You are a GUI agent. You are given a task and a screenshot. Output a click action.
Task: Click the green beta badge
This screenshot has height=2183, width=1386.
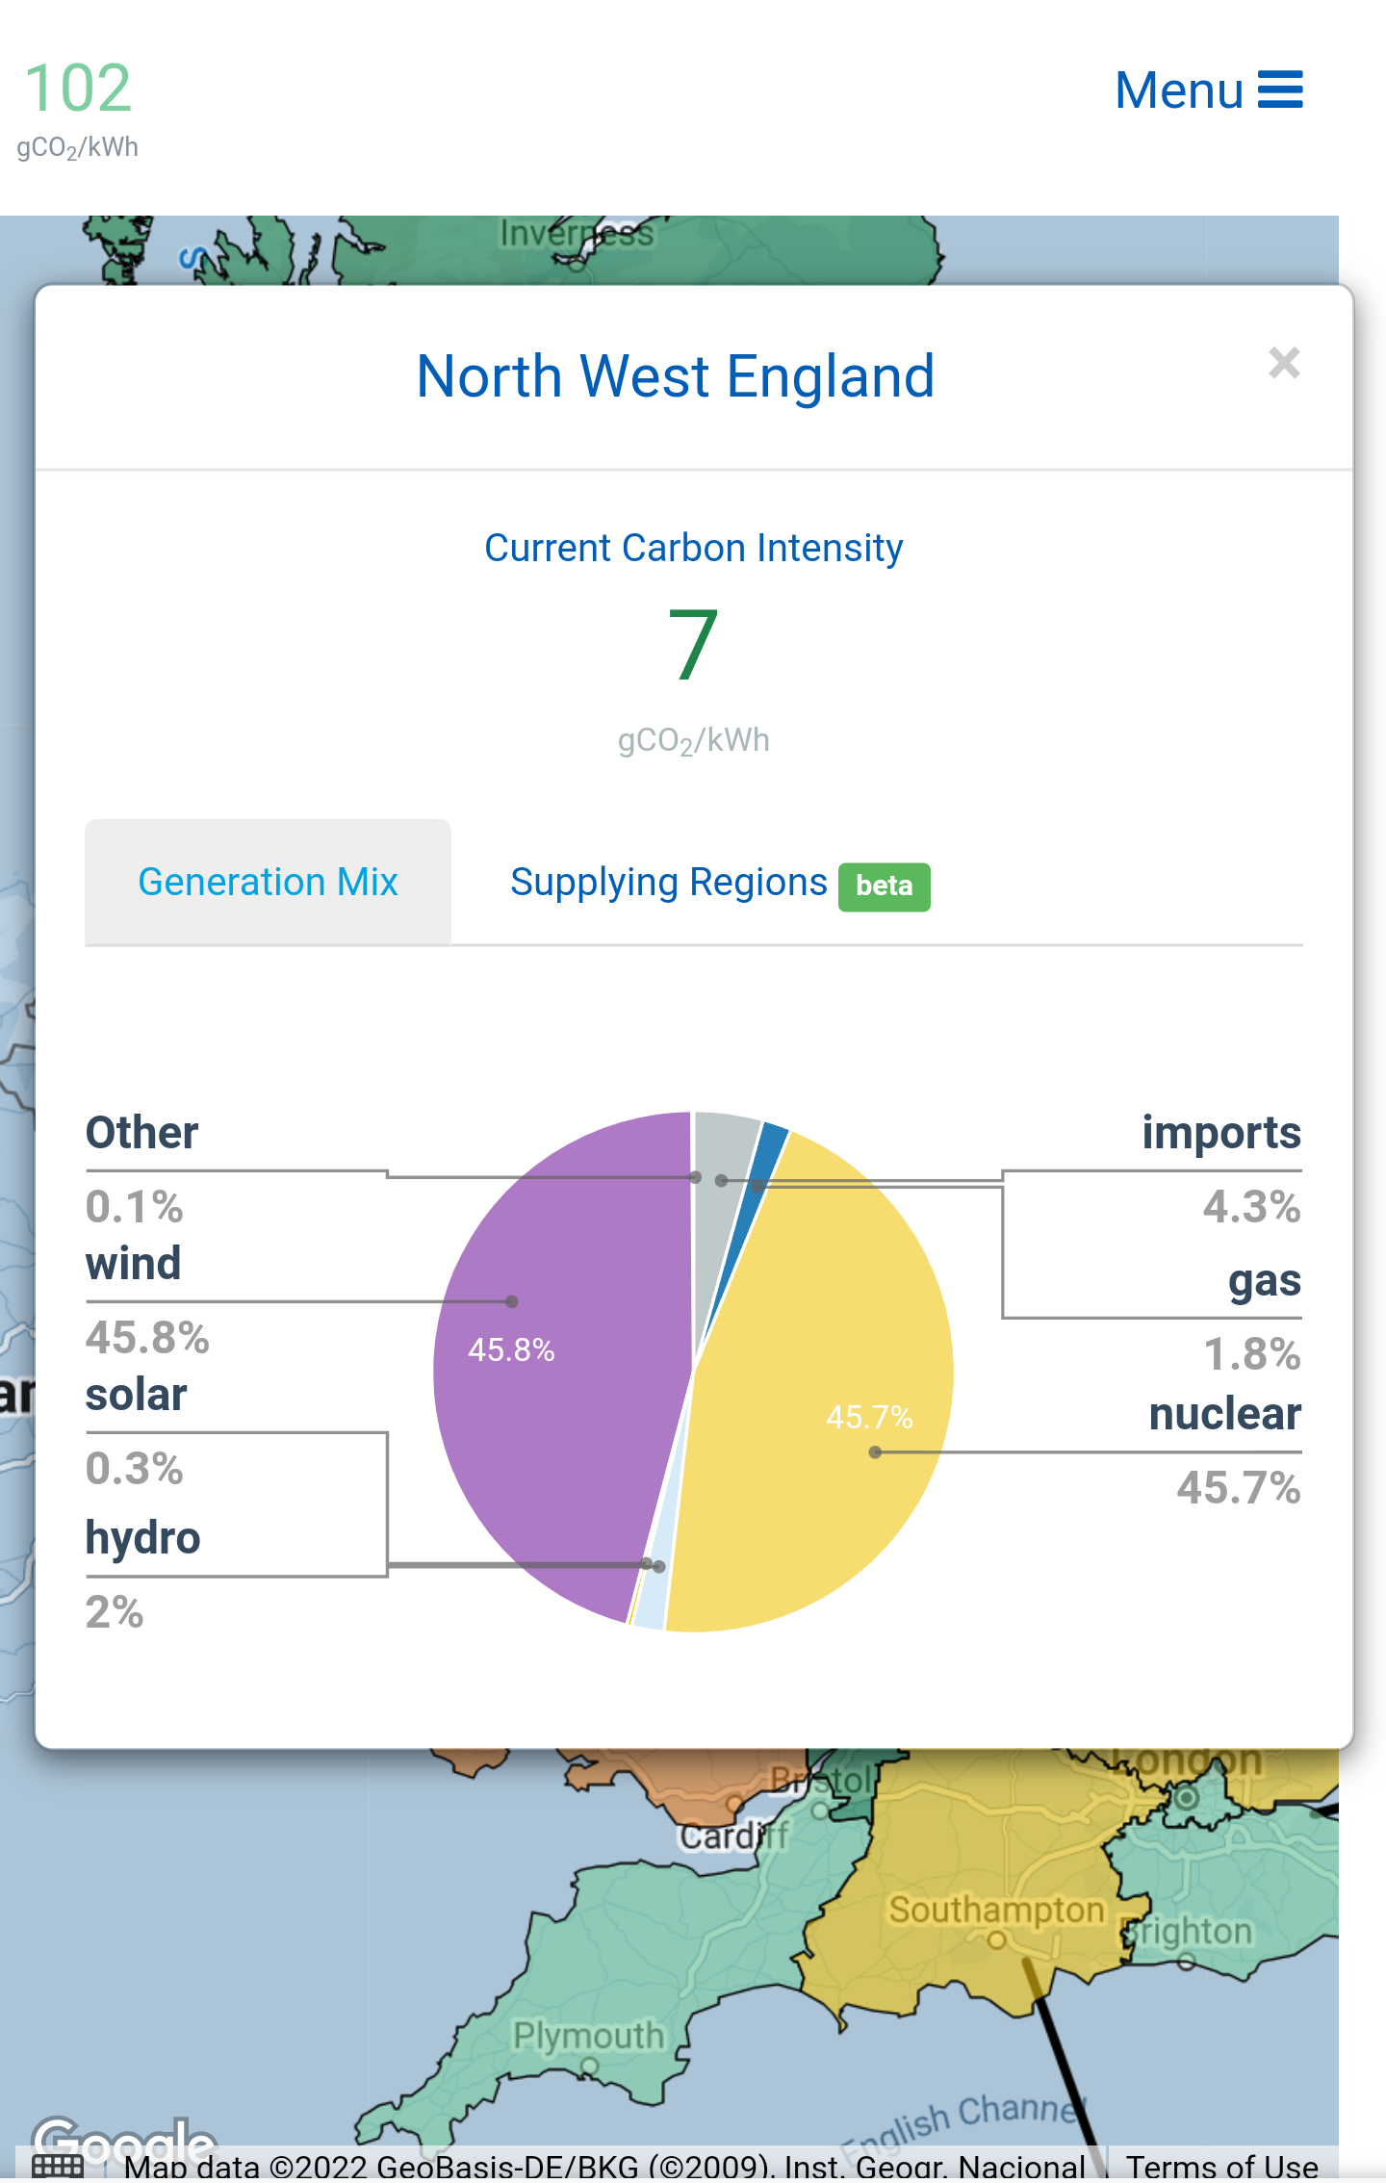[884, 886]
